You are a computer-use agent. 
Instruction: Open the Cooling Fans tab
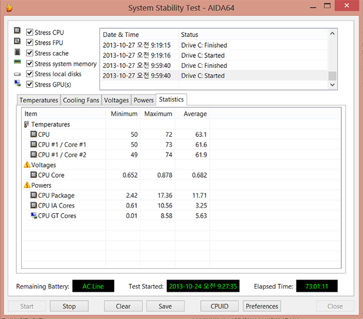coord(81,100)
